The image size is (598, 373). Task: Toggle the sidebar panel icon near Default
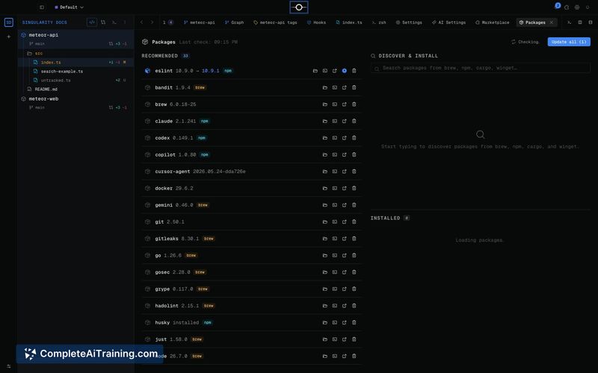click(x=42, y=7)
